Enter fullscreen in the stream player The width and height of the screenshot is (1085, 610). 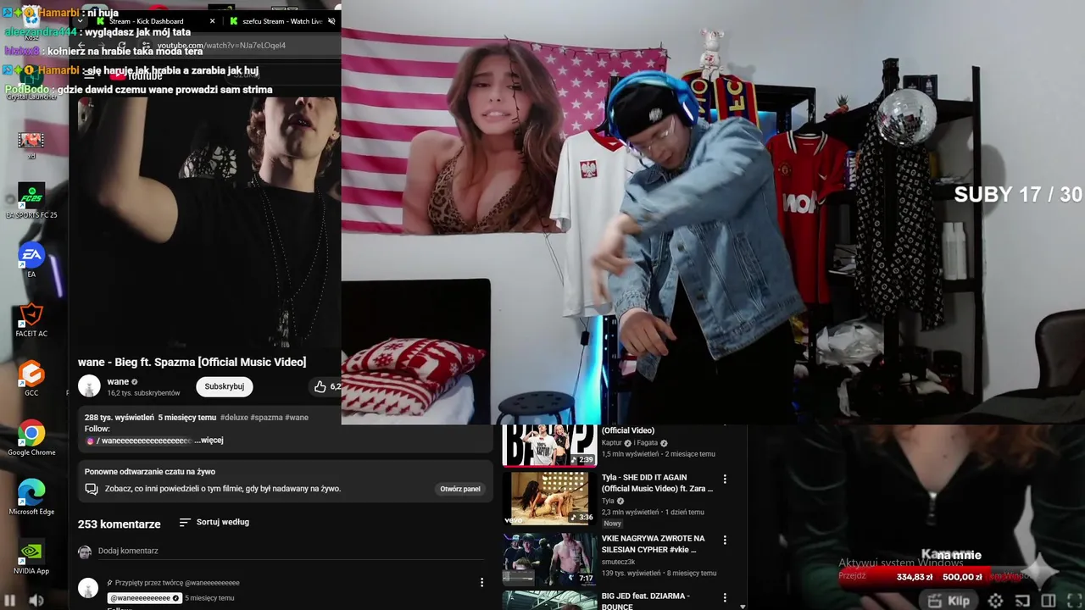pyautogui.click(x=1074, y=601)
